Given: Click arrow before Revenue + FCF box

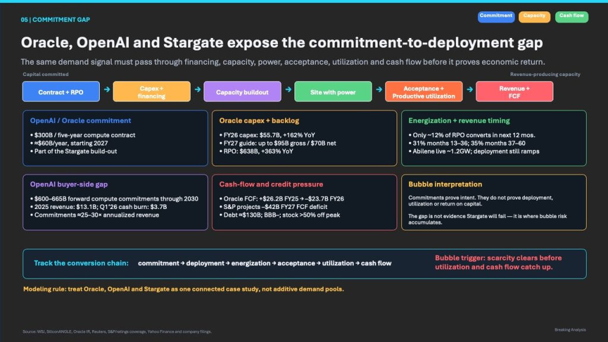Looking at the screenshot, I should coord(470,90).
